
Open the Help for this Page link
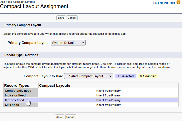click(164, 3)
